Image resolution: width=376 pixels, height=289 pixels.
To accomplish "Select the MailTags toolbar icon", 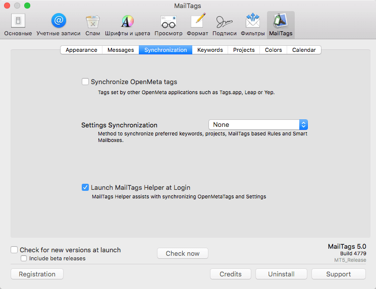I will pos(281,25).
